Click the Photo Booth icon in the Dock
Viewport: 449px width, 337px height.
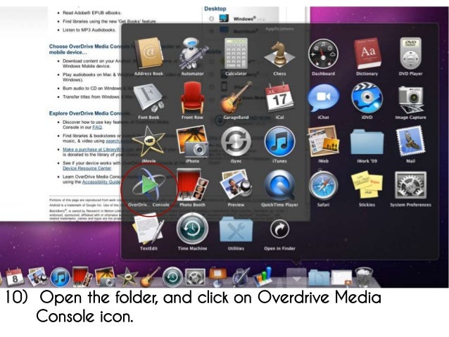(x=82, y=277)
